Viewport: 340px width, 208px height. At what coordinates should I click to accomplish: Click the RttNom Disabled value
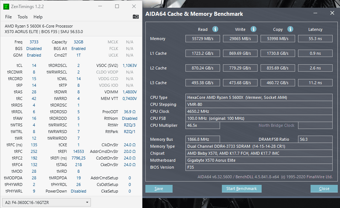pos(130,119)
